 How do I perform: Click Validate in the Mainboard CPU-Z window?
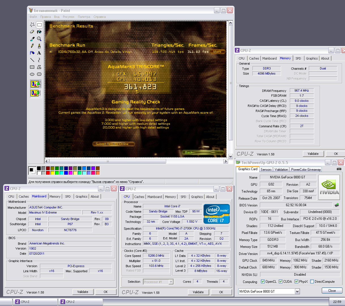(83, 292)
